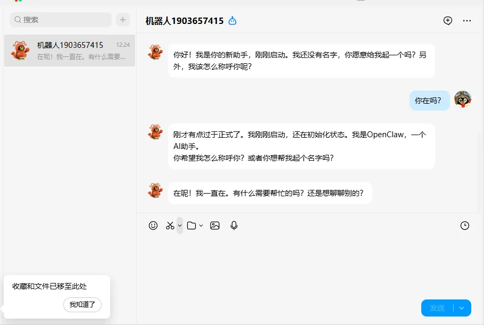This screenshot has width=484, height=325.
Task: Click the chat bubble plus icon in header
Action: [448, 21]
